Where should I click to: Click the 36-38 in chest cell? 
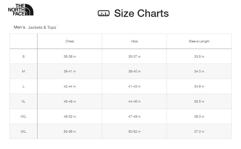(x=70, y=56)
